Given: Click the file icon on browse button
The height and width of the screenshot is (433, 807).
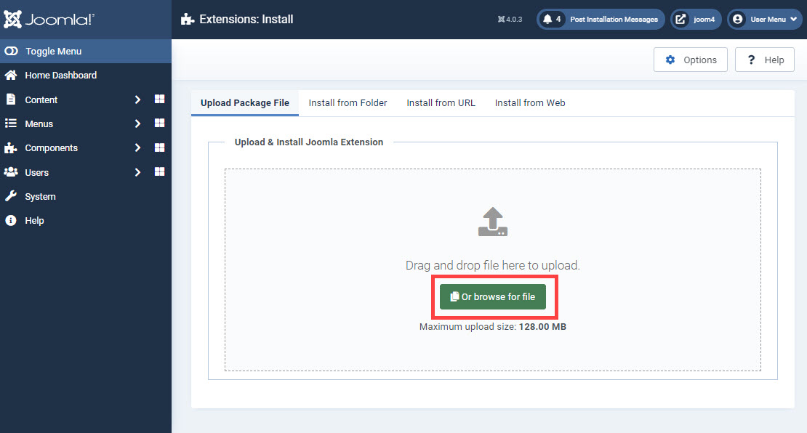Looking at the screenshot, I should pyautogui.click(x=454, y=296).
